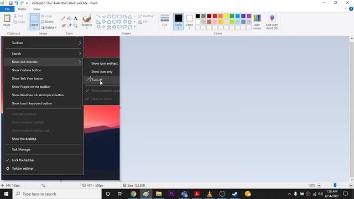354x199 pixels.
Task: Select the Diamond shape
Action: (103, 22)
